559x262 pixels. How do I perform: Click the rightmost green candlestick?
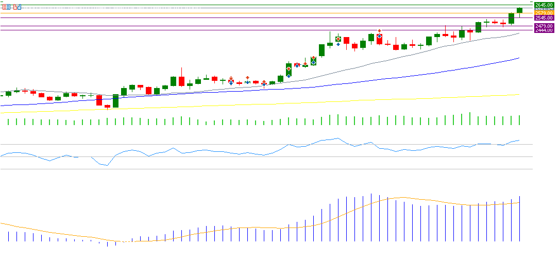[x=519, y=10]
